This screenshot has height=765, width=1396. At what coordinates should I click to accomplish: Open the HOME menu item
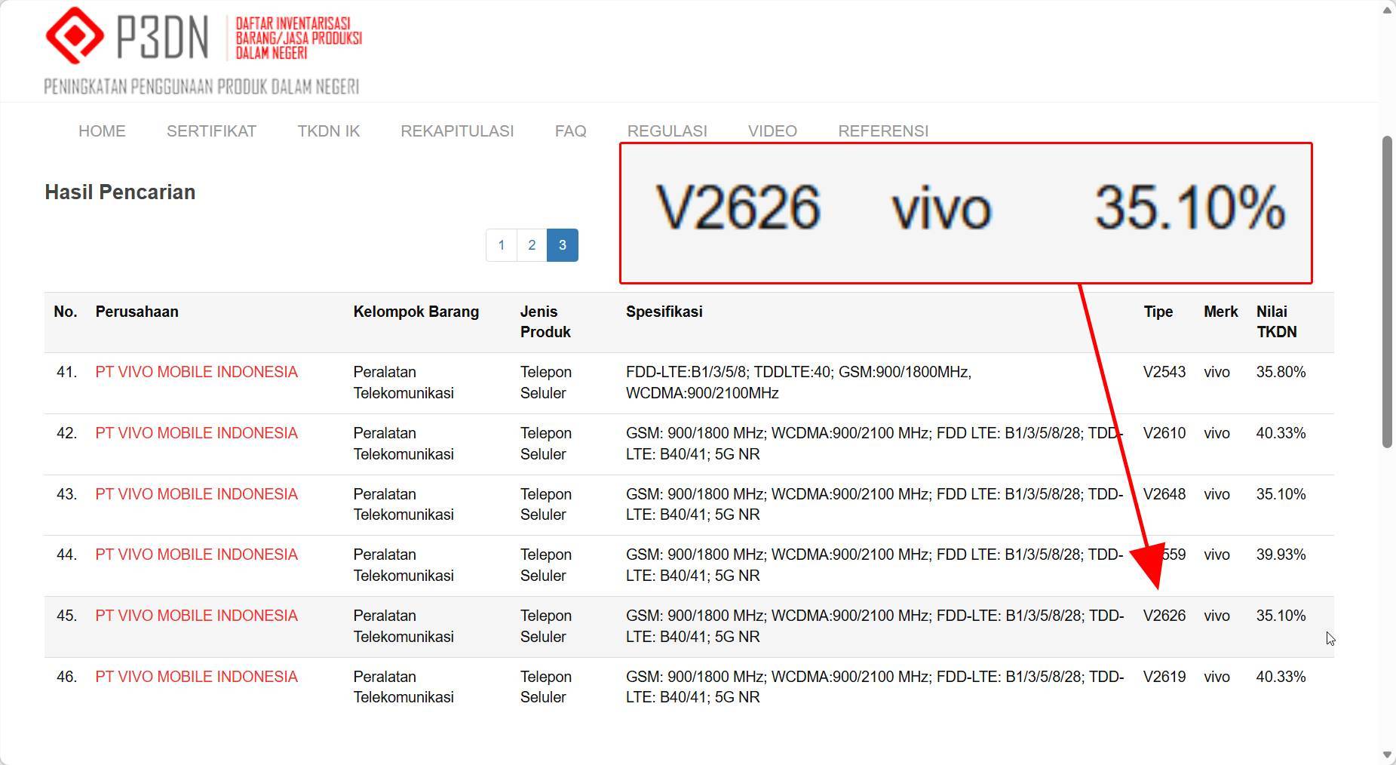(x=102, y=131)
